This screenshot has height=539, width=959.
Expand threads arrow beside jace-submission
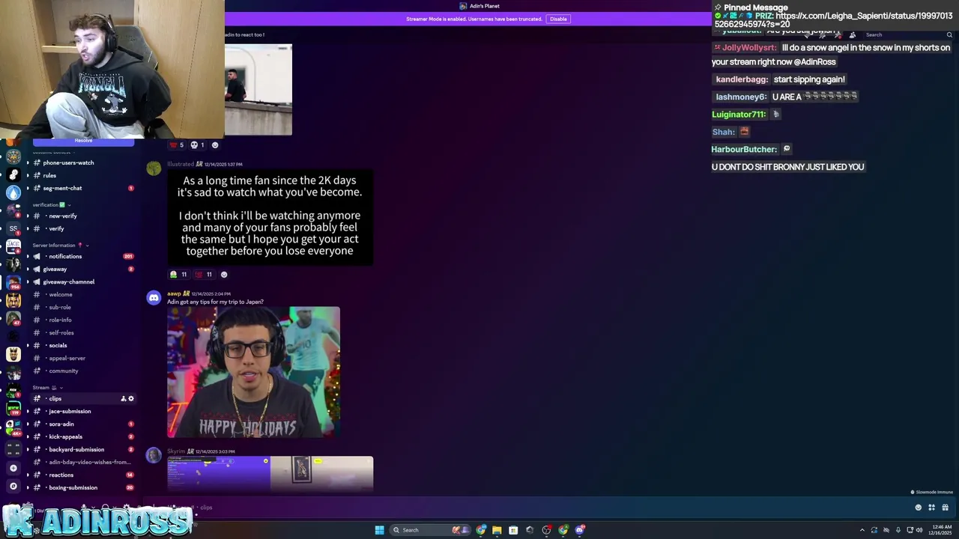click(28, 411)
